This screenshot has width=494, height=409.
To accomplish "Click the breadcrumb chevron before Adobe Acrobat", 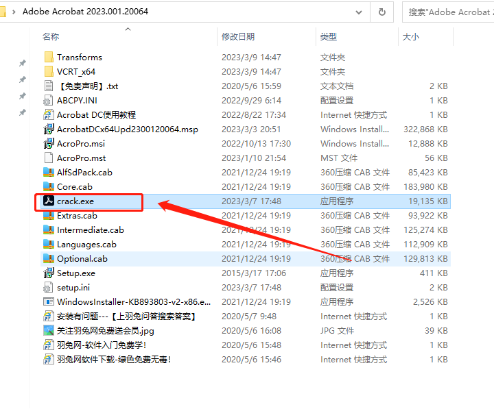I will click(14, 12).
